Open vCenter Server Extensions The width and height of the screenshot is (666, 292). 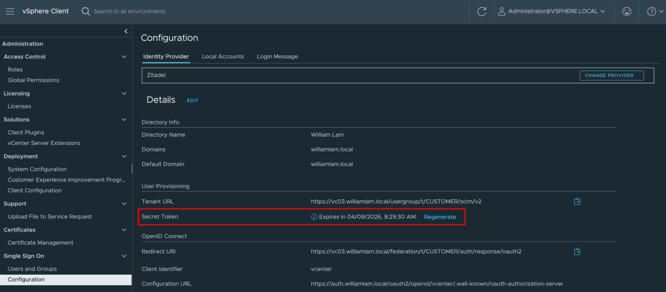coord(44,143)
